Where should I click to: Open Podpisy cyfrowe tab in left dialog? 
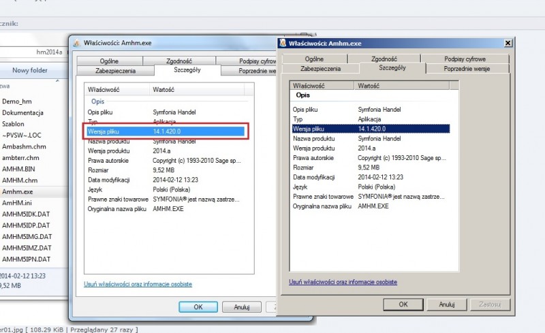point(246,61)
